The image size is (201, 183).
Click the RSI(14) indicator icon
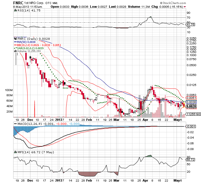pos(16,10)
